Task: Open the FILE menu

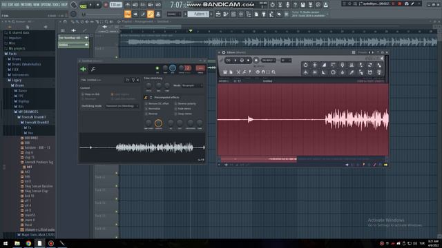Action: (x=4, y=5)
